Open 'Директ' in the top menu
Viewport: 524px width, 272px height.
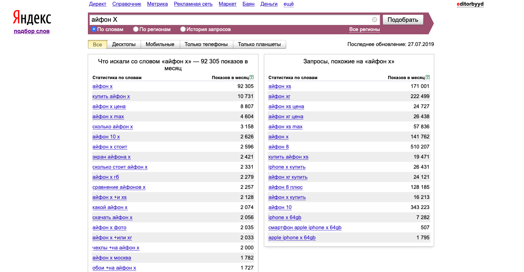coord(98,4)
